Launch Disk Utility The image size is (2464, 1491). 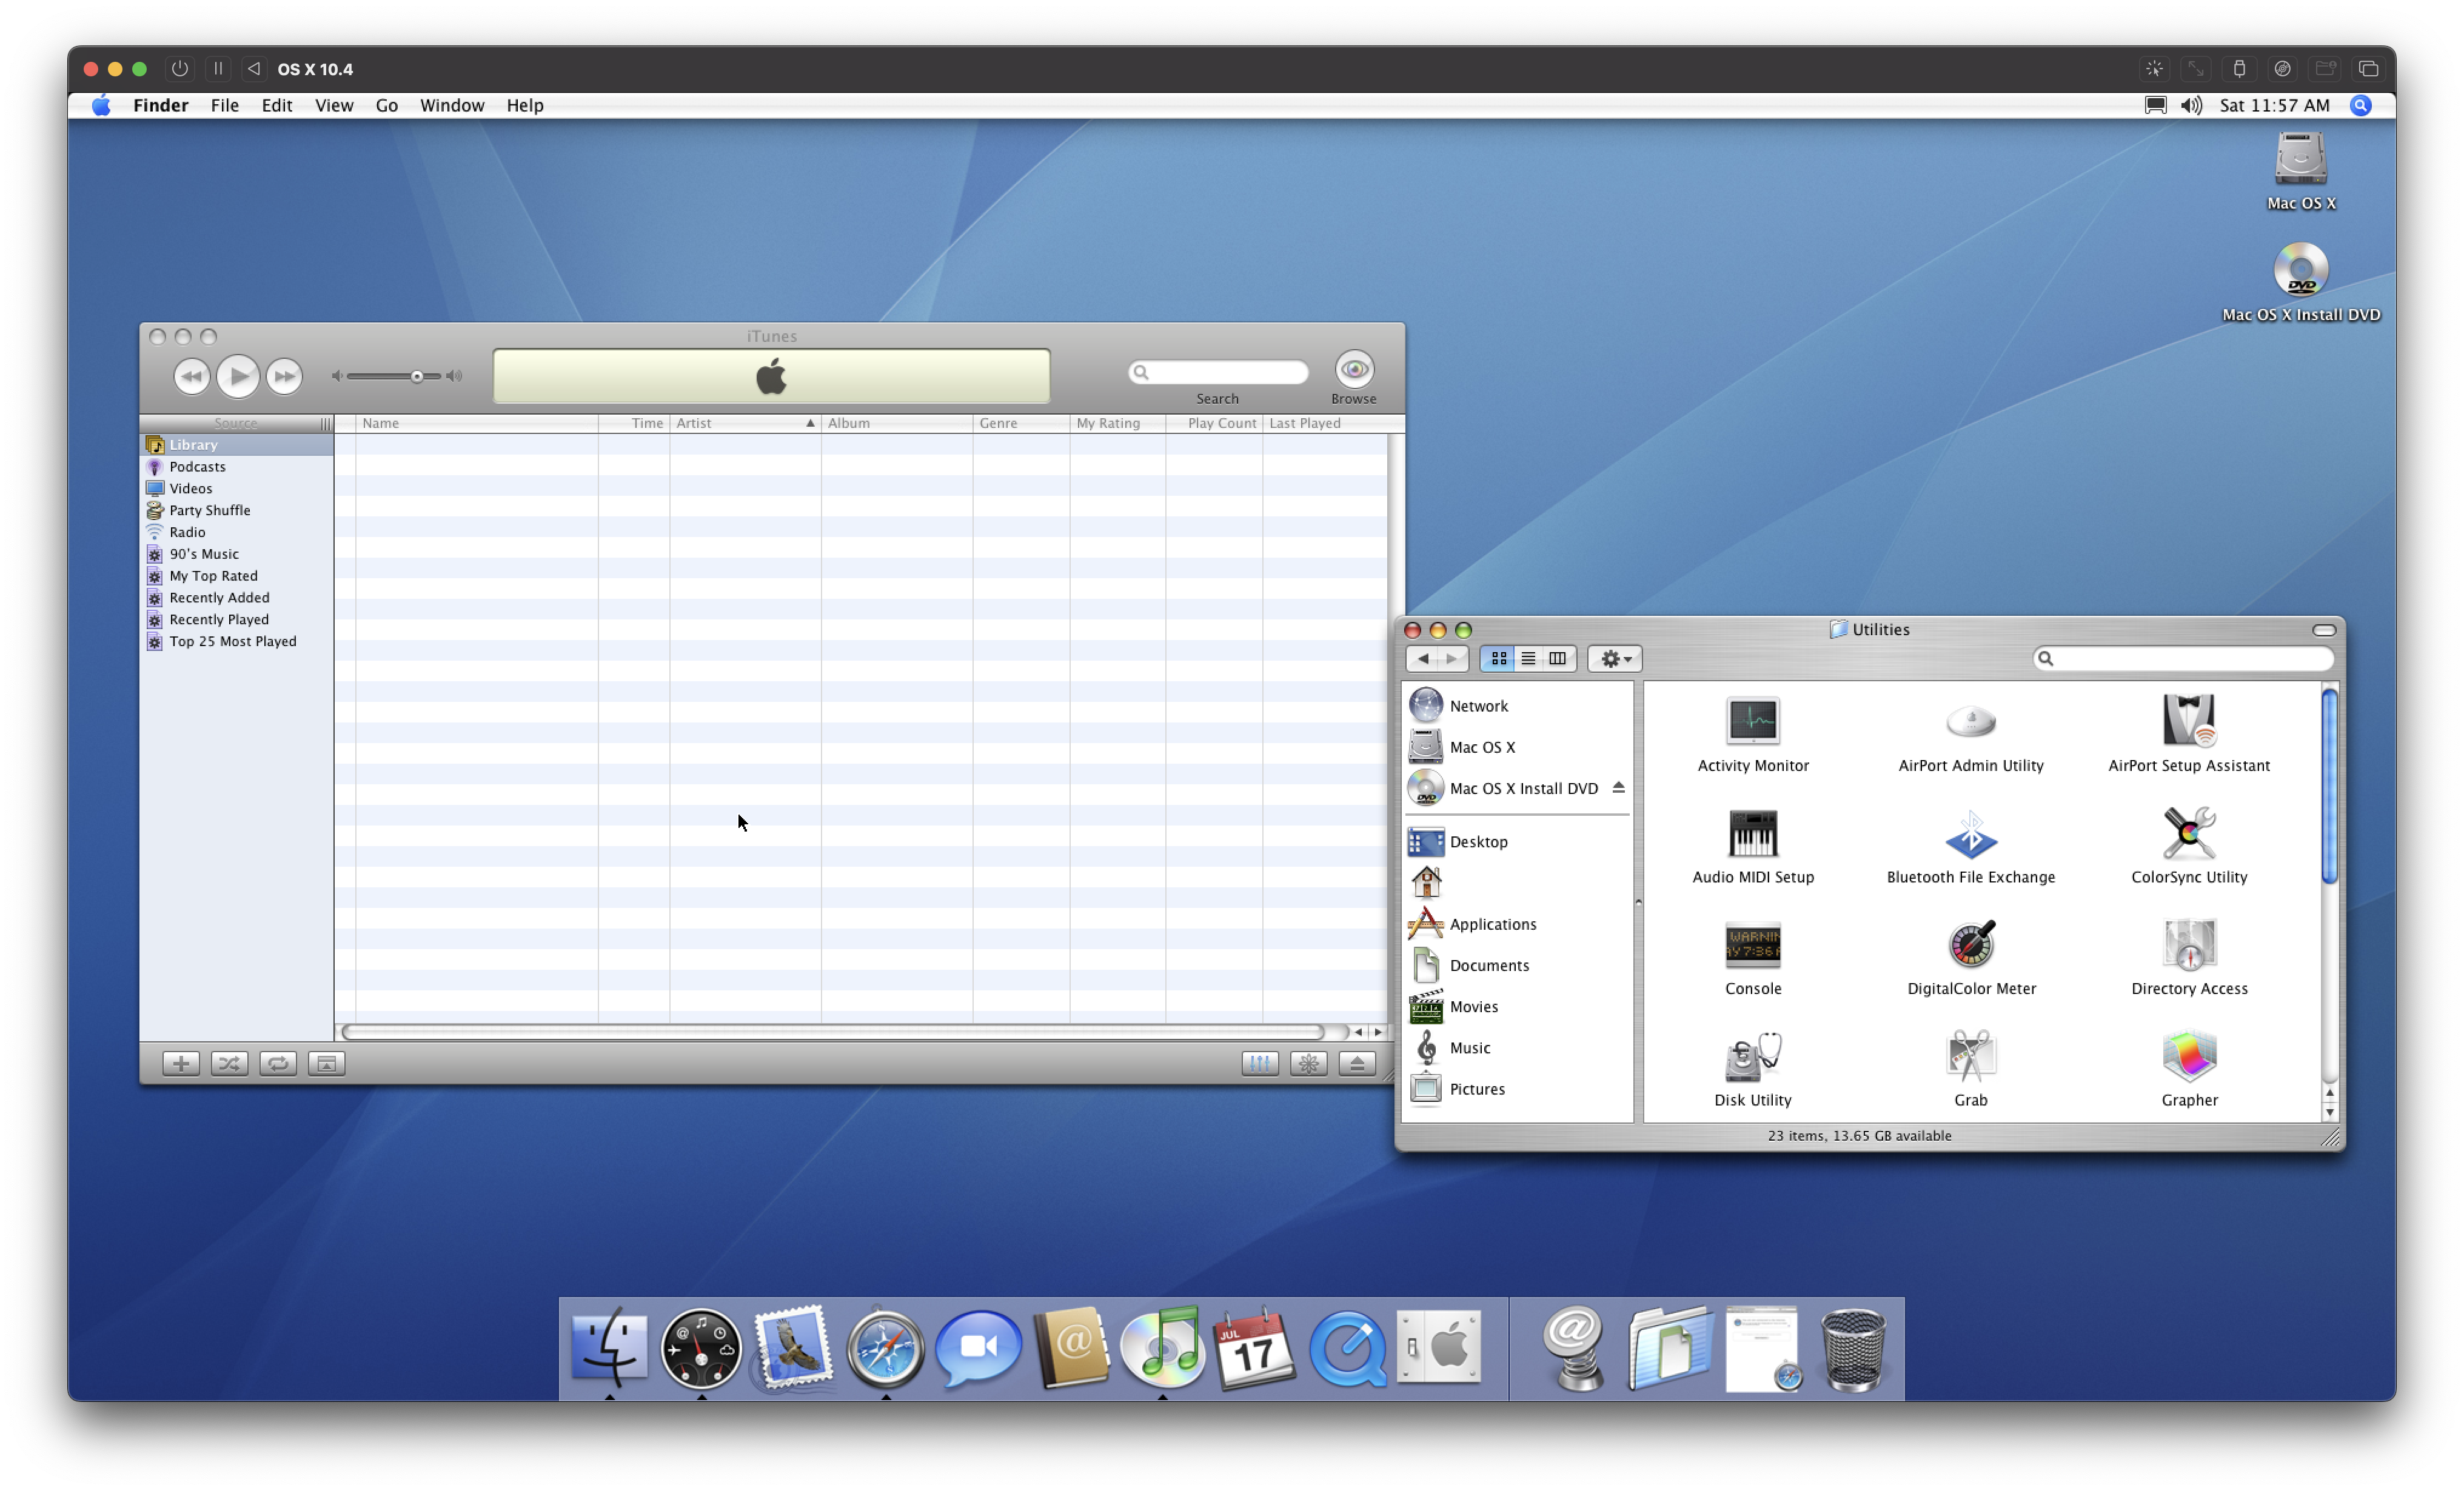click(1752, 1056)
